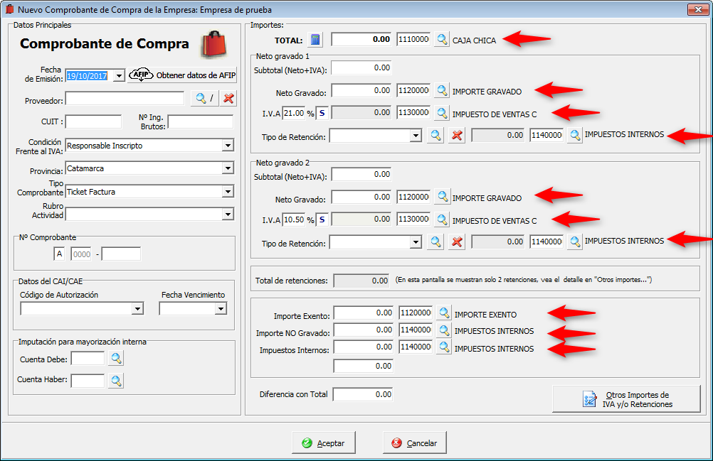Search account for Cuenta Haber
Viewport: 713px width, 461px height.
116,381
